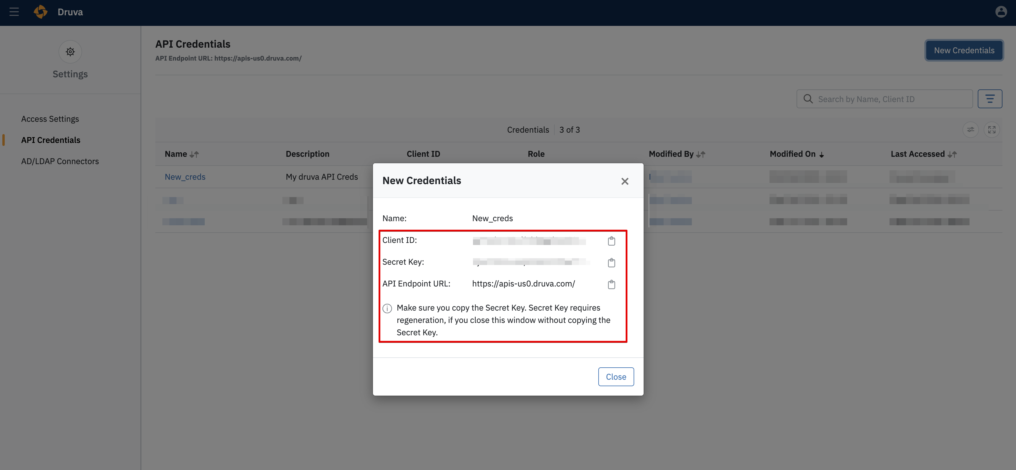Click the info icon in the dialog
Screen dimensions: 1016x470
coord(387,308)
